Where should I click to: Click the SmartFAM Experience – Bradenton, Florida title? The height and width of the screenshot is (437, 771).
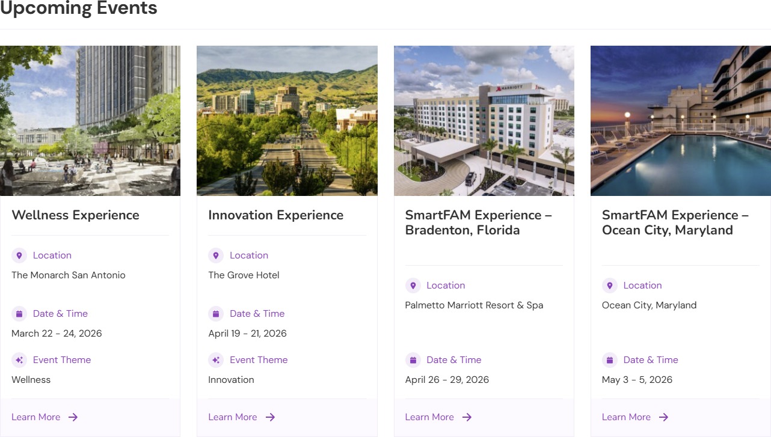478,222
